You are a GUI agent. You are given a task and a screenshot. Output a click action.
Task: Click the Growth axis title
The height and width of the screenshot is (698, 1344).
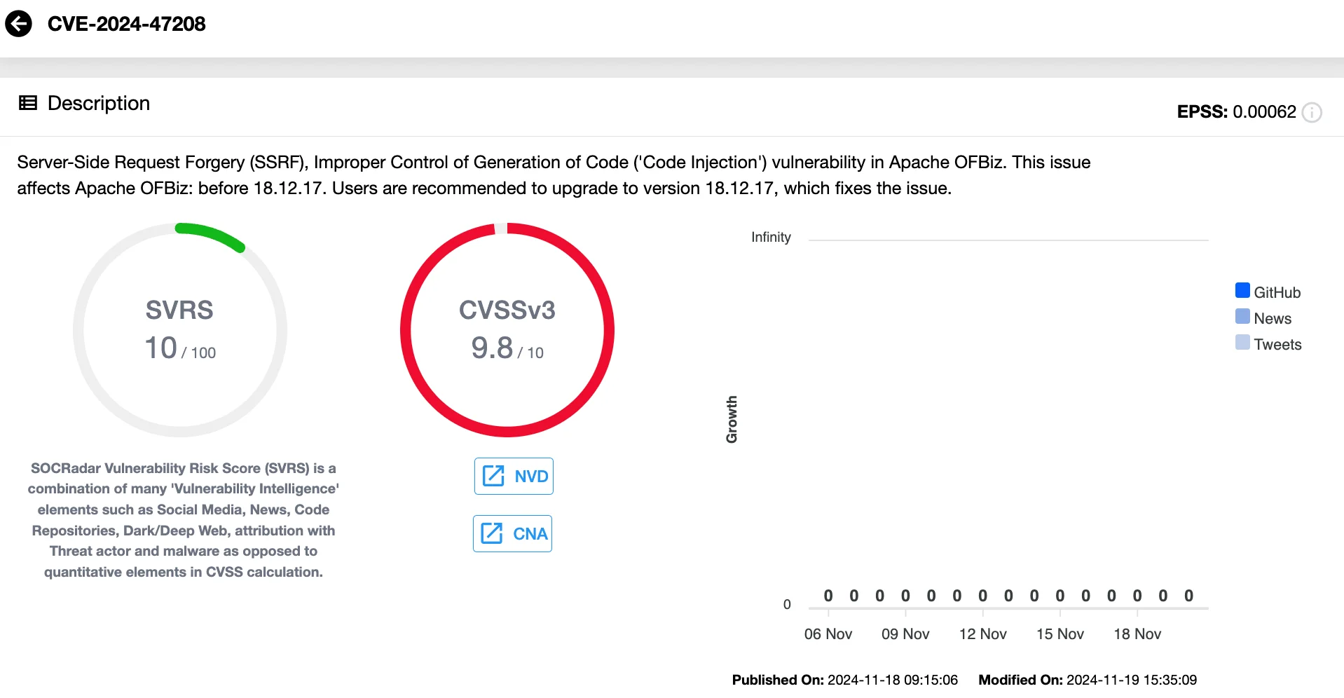click(732, 419)
